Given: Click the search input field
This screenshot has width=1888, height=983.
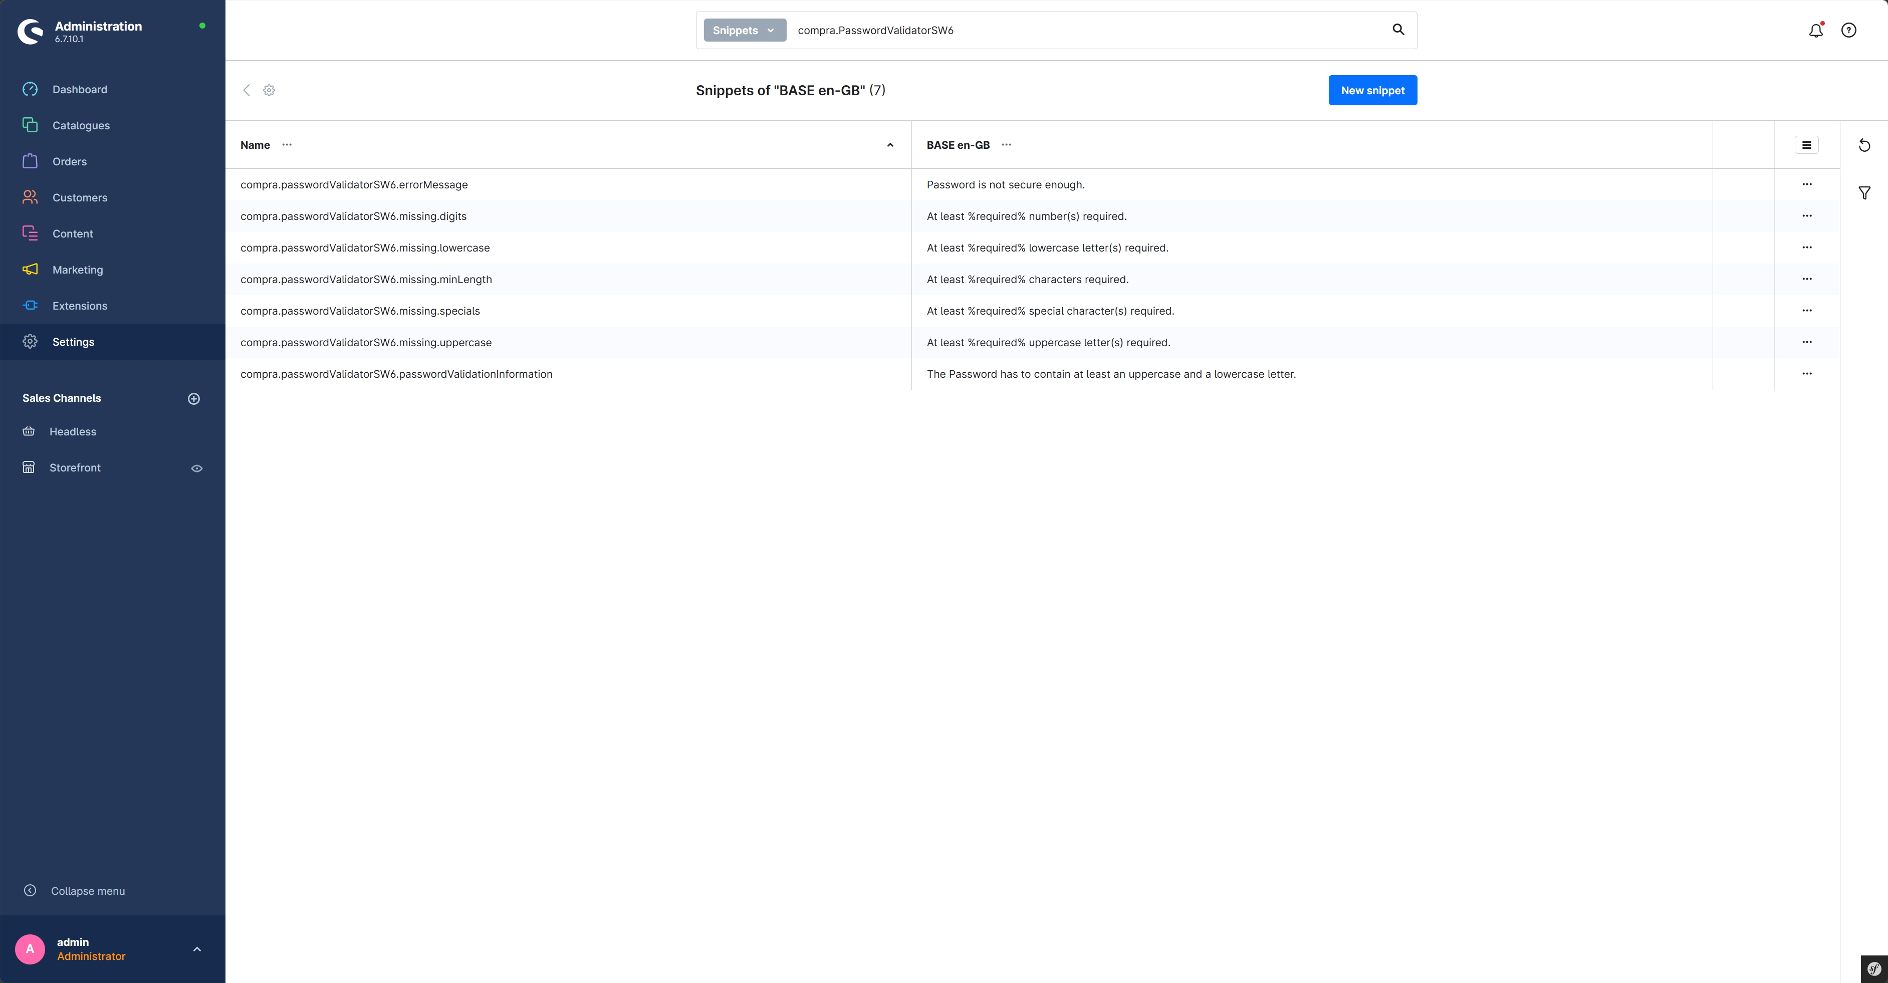Looking at the screenshot, I should coord(1088,30).
